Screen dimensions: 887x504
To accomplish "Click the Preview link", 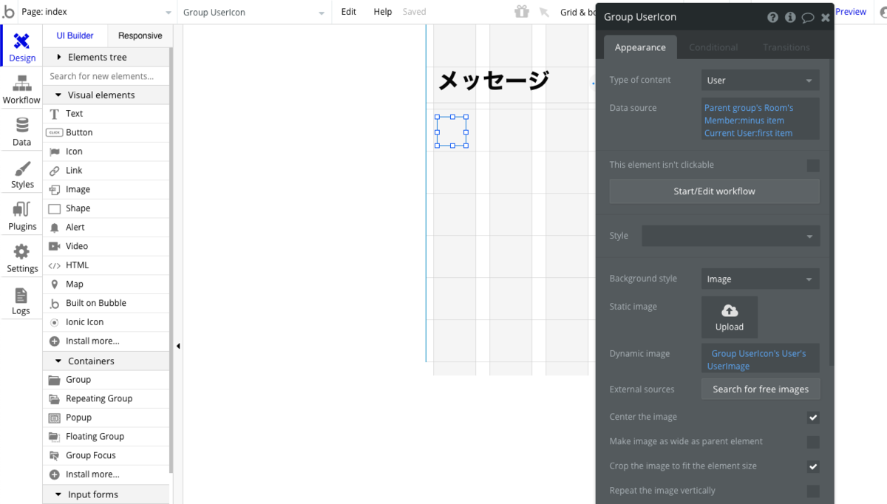I will pos(851,12).
